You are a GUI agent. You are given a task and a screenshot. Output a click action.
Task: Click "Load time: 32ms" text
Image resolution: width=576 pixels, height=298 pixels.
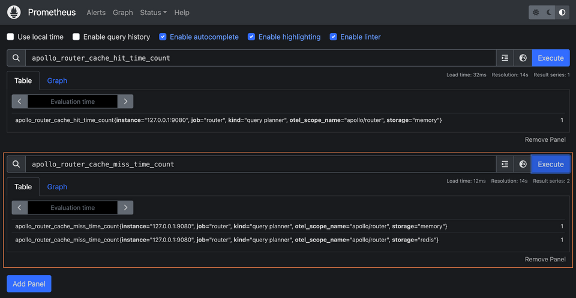click(467, 74)
